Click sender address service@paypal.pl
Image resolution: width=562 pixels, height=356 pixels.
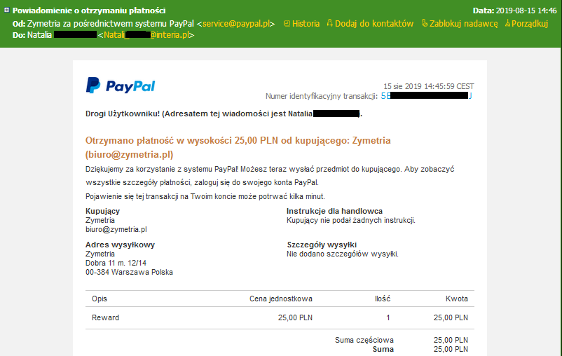(x=236, y=24)
